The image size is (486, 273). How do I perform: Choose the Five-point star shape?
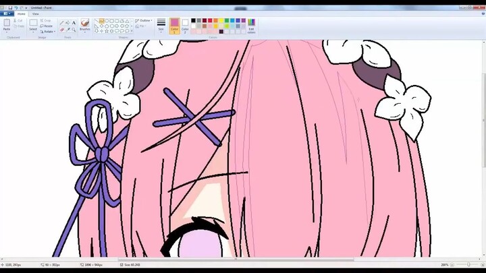click(x=107, y=31)
